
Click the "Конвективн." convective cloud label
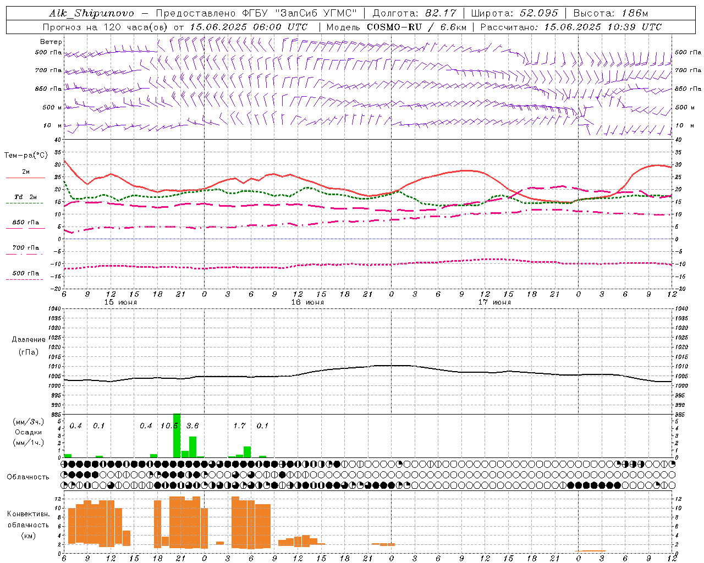pyautogui.click(x=29, y=514)
